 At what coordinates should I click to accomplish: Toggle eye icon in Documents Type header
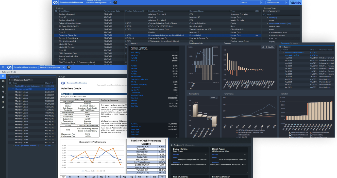click(10, 83)
